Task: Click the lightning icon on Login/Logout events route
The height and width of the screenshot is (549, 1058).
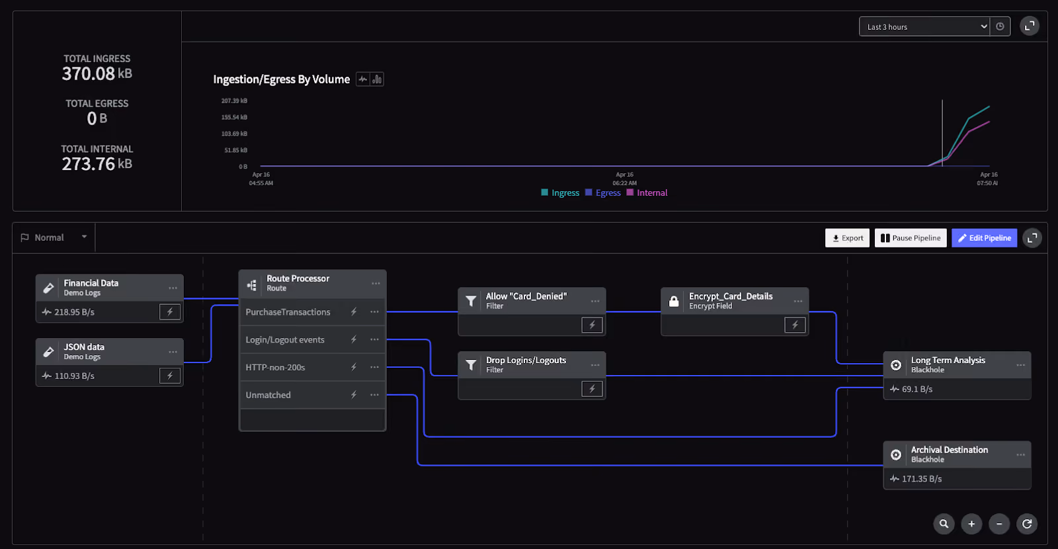Action: [x=354, y=339]
